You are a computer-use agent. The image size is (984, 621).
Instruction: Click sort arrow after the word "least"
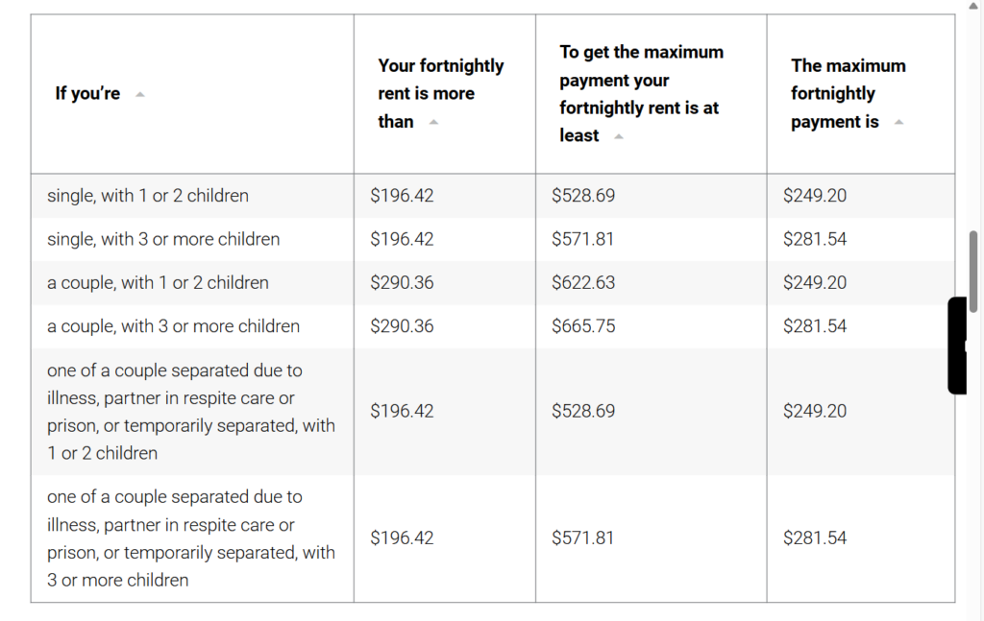tap(618, 136)
